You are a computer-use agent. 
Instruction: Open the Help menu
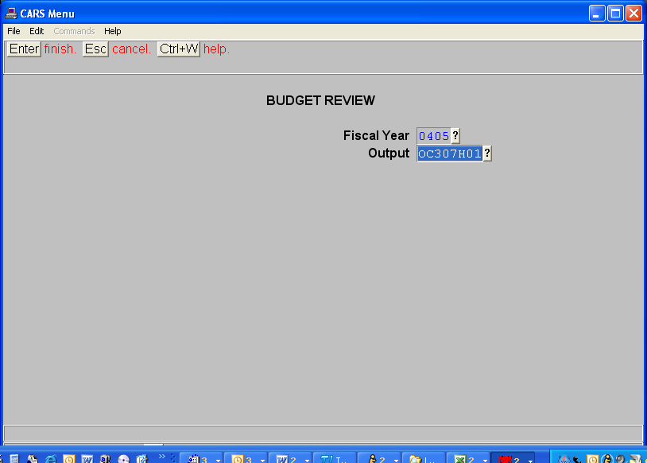point(113,31)
